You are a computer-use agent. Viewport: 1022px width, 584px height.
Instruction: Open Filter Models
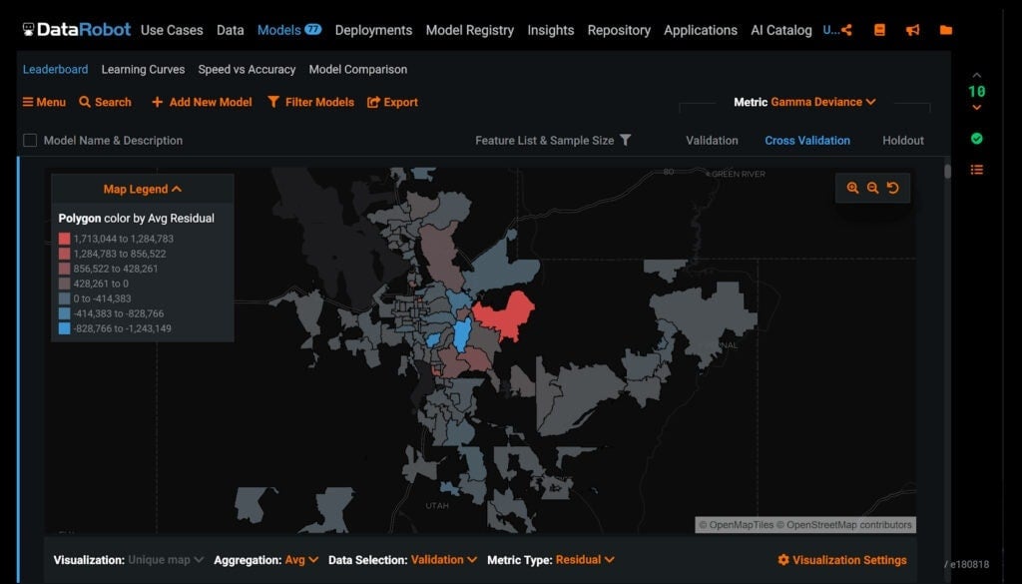coord(311,103)
